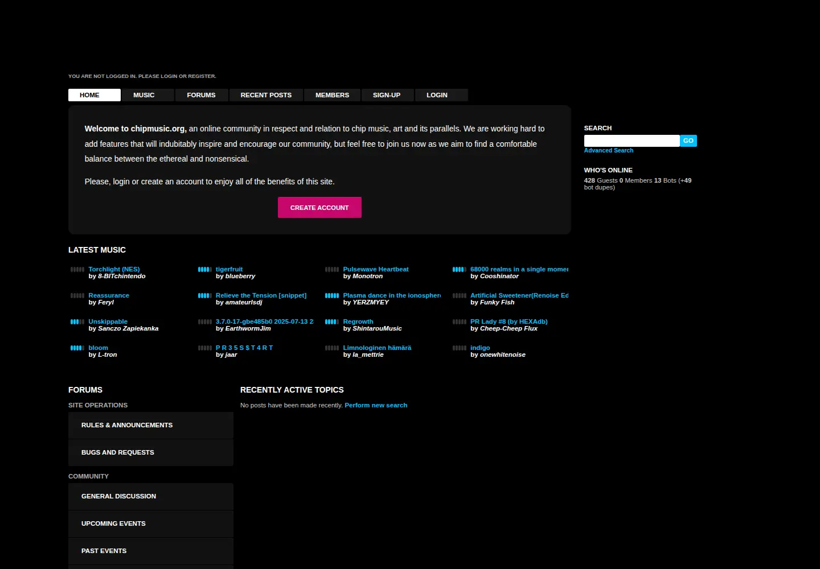Open General Discussion forum
Screen dimensions: 820x569
click(151, 496)
